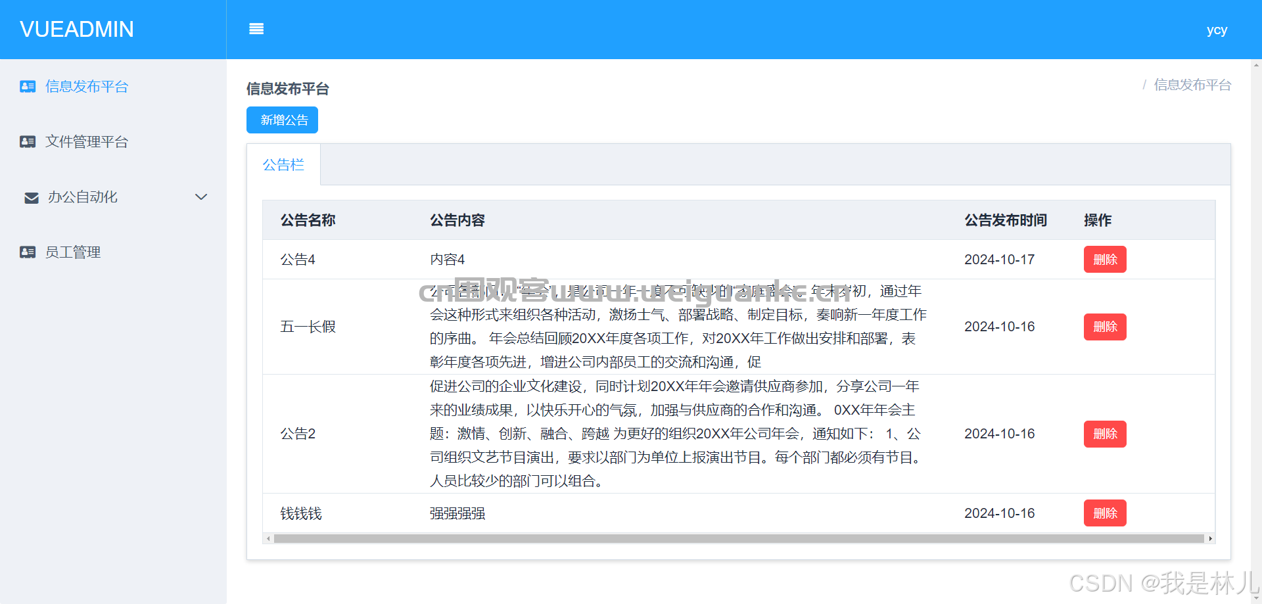Delete the 公告2 announcement
The height and width of the screenshot is (604, 1262).
[1104, 434]
